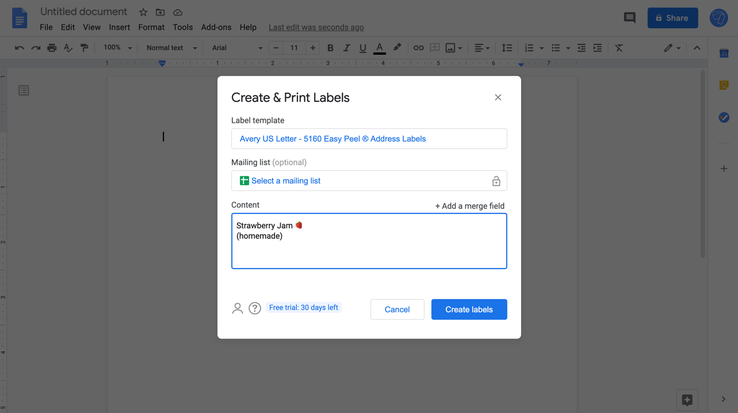Viewport: 738px width, 413px height.
Task: Toggle underline formatting
Action: point(362,48)
